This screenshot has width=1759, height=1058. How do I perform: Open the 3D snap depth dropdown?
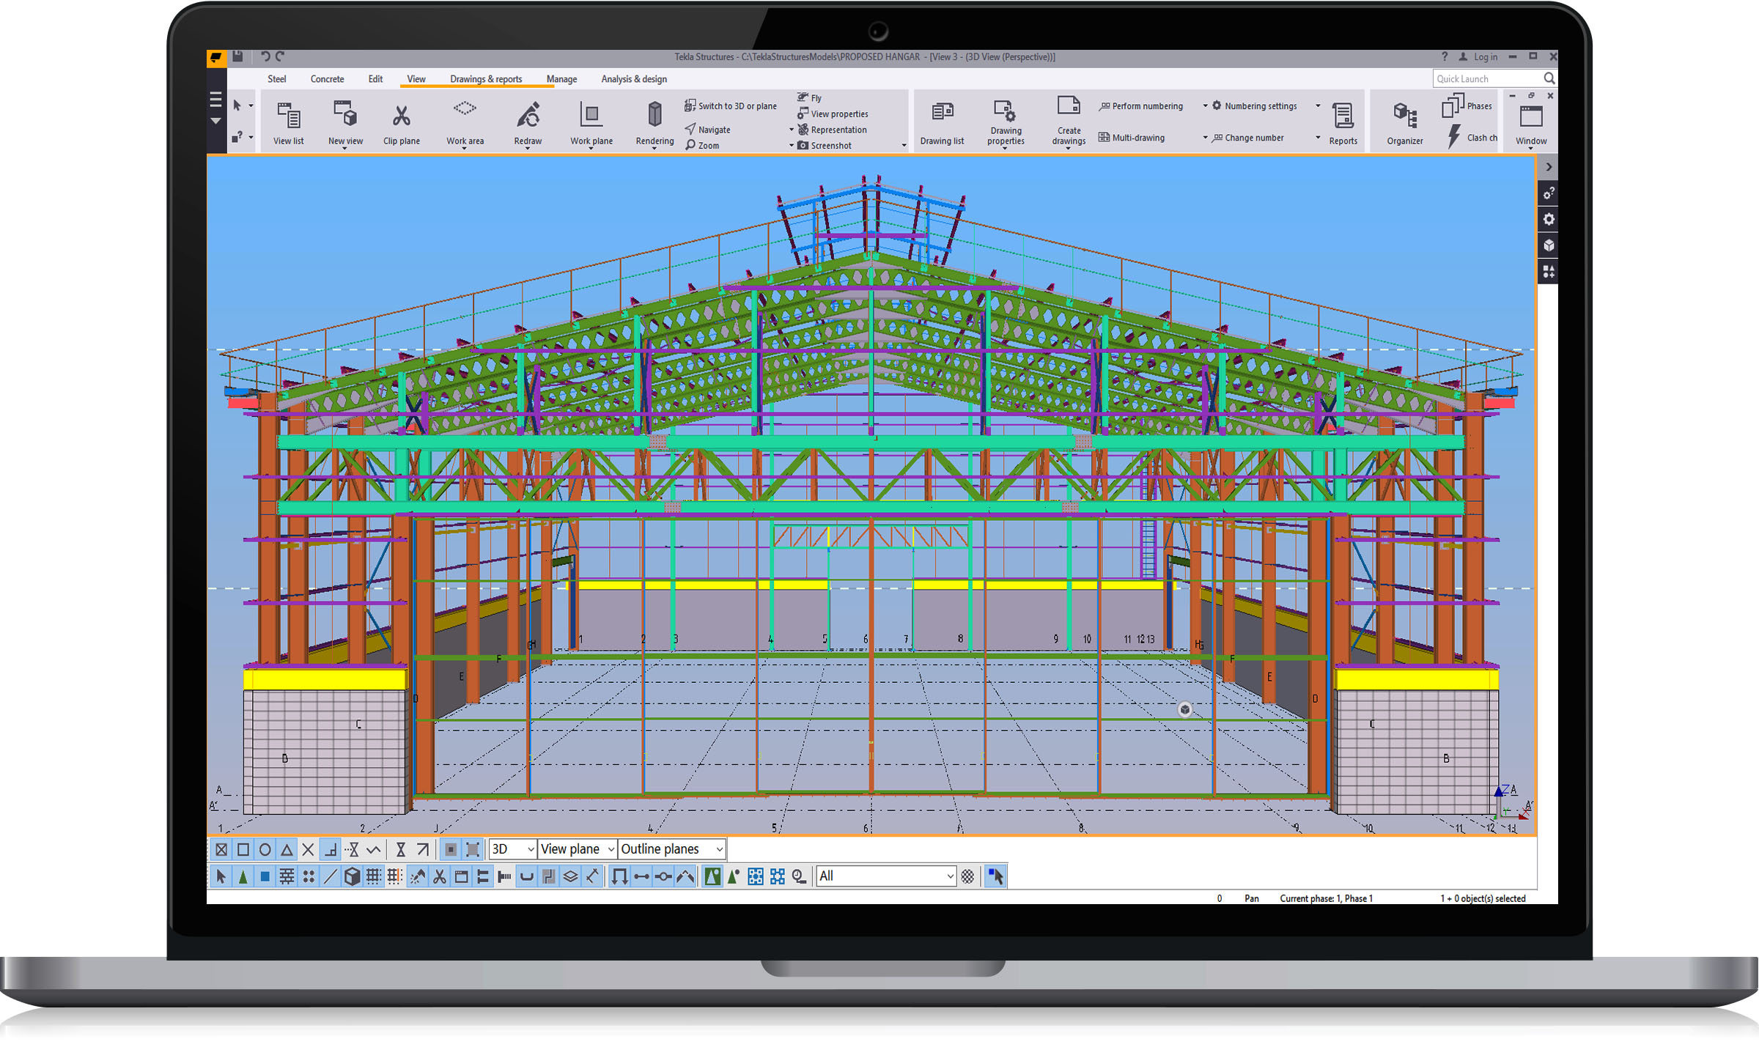click(x=512, y=849)
